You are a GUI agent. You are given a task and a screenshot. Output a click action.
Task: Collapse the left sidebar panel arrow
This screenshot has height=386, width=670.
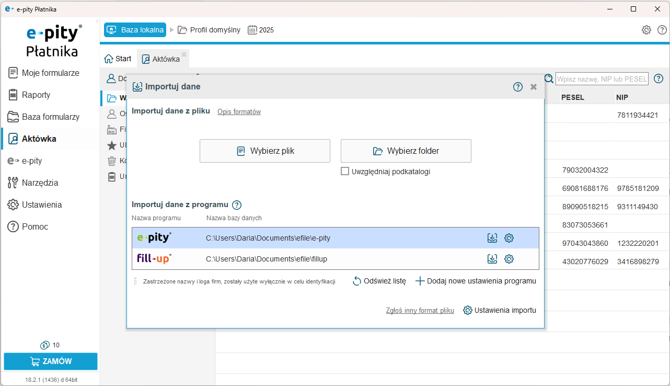point(97,21)
